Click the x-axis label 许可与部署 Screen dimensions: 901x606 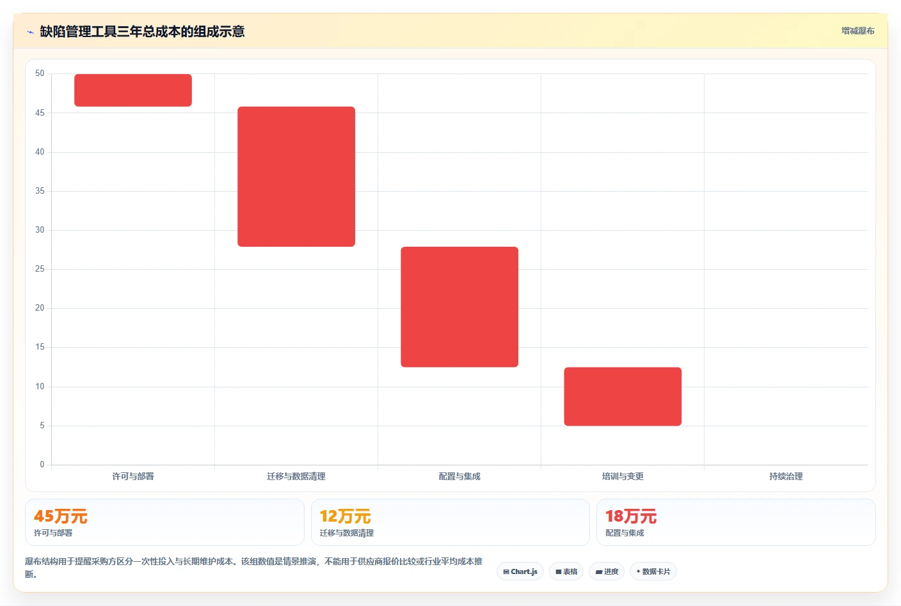point(133,476)
